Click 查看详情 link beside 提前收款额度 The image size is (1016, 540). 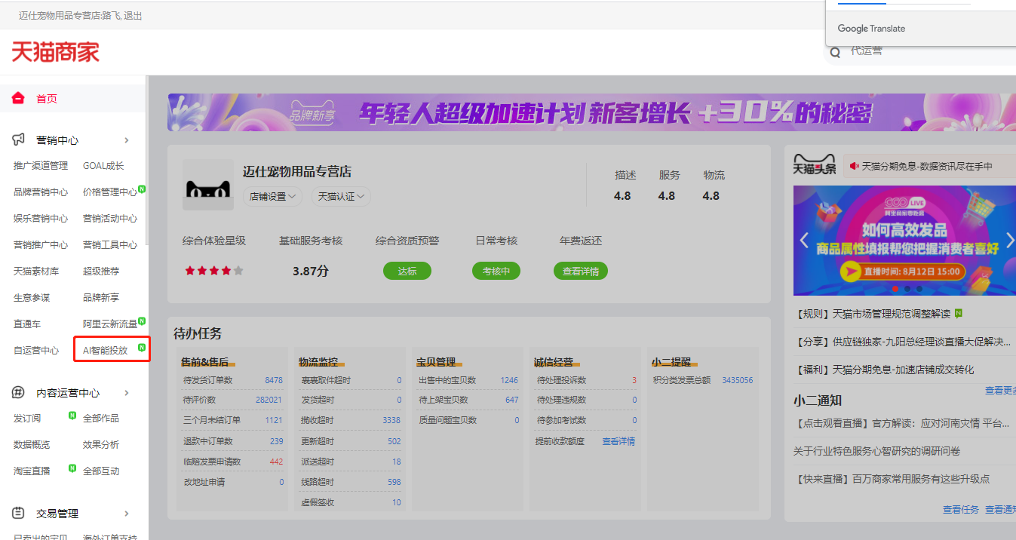(619, 441)
